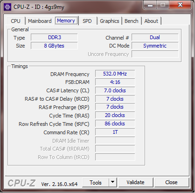Viewport: 195px width, 193px height.
Task: Click the Validate button
Action: click(135, 182)
